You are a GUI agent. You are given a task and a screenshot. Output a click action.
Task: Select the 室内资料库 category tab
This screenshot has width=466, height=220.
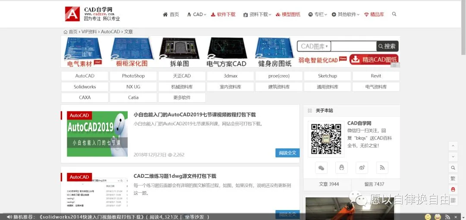tap(230, 87)
